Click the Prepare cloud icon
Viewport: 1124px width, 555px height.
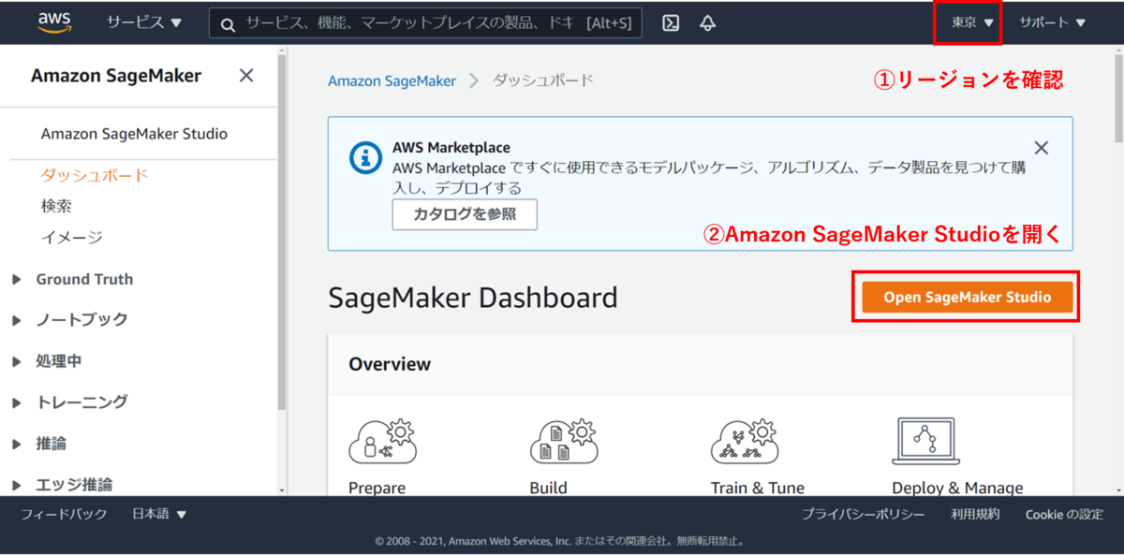[382, 441]
